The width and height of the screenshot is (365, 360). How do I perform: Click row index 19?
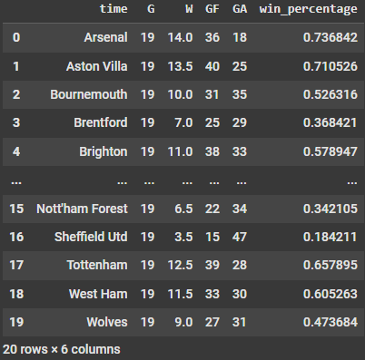(16, 322)
